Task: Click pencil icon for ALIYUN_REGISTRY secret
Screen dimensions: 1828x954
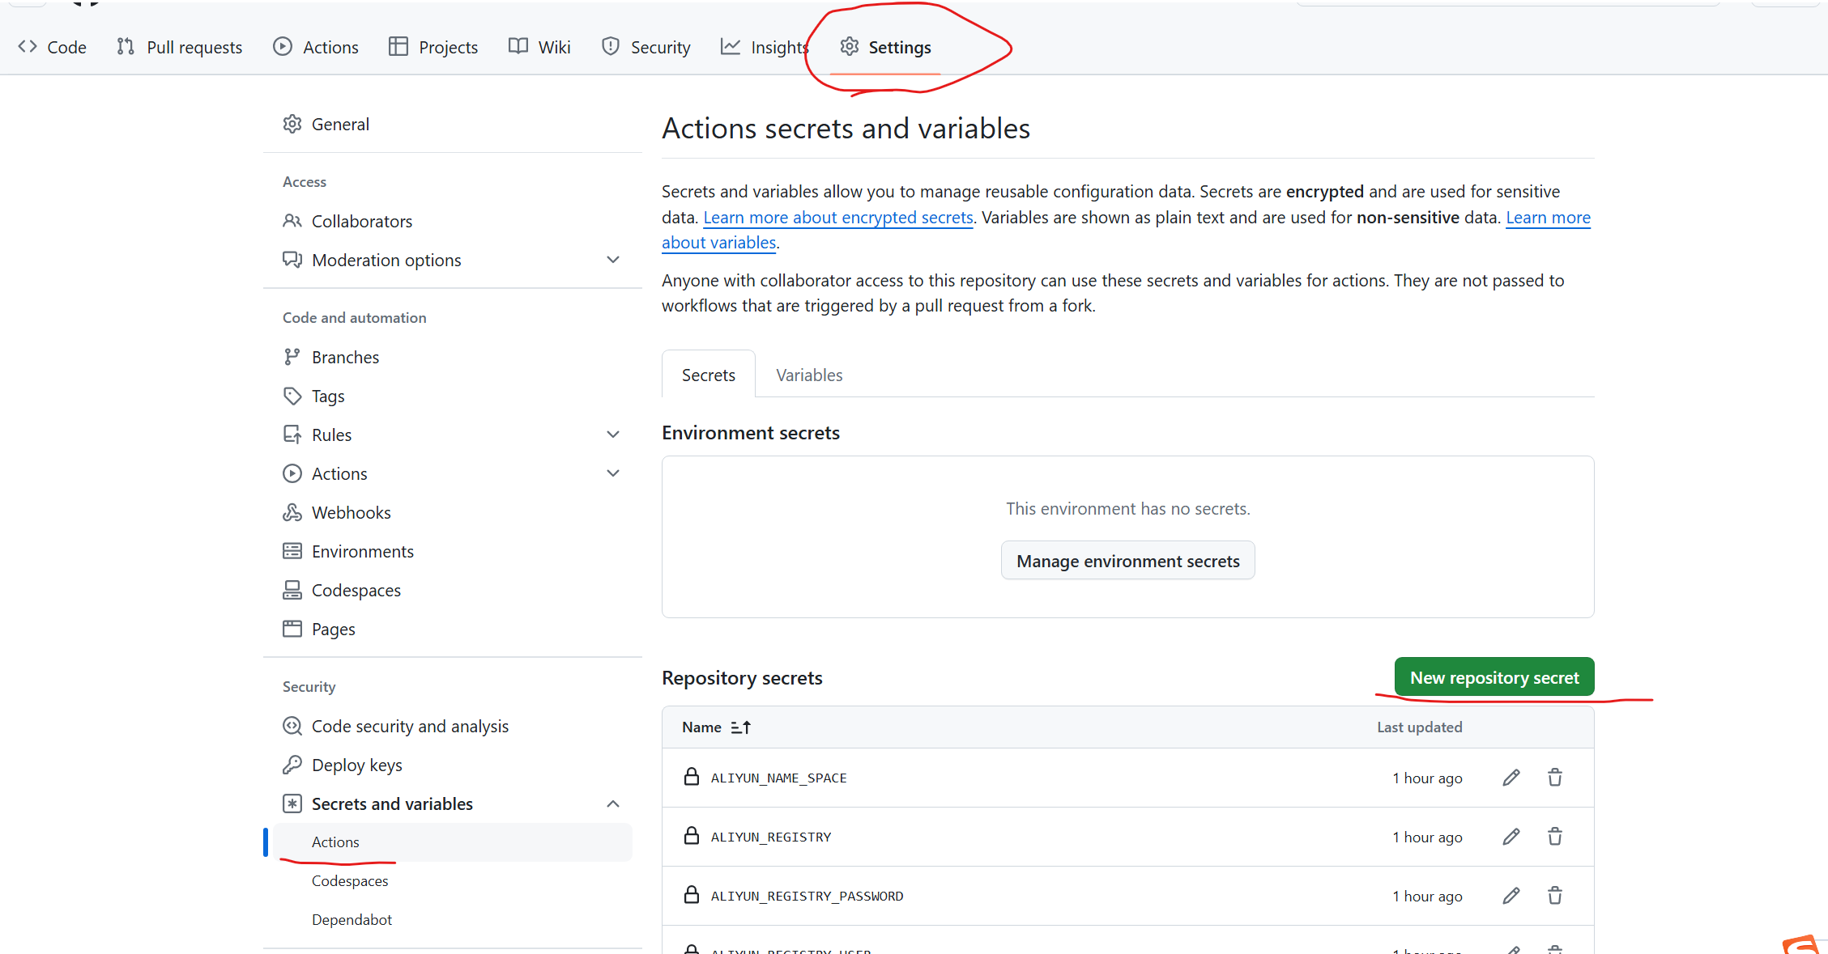Action: point(1511,837)
